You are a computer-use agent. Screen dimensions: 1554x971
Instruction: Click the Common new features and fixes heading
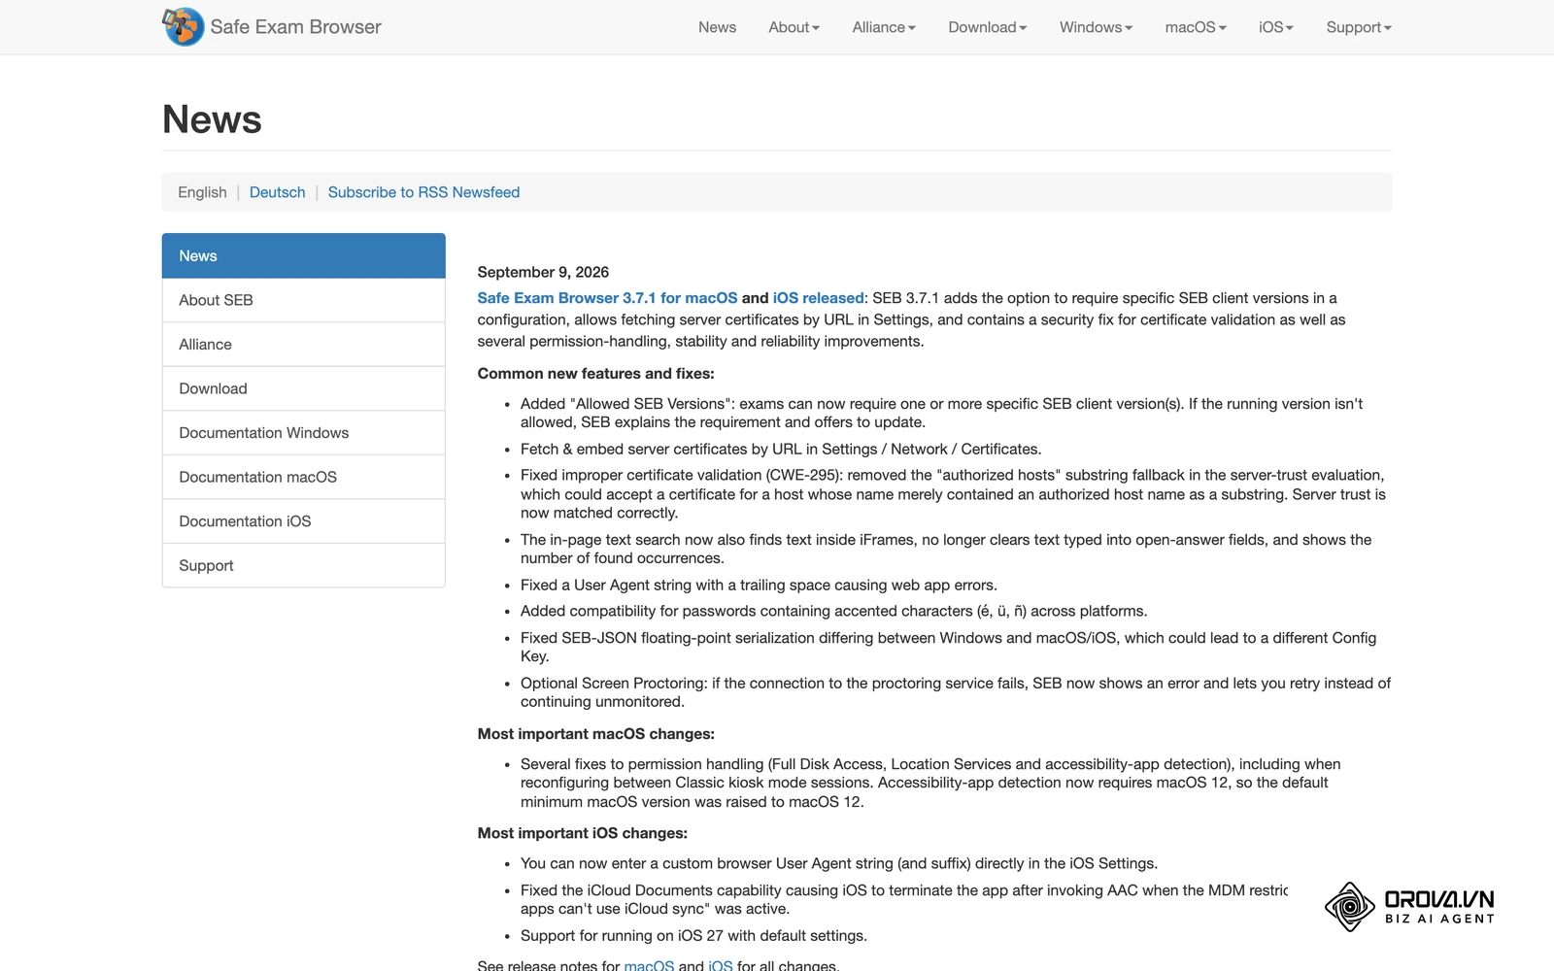tap(595, 374)
